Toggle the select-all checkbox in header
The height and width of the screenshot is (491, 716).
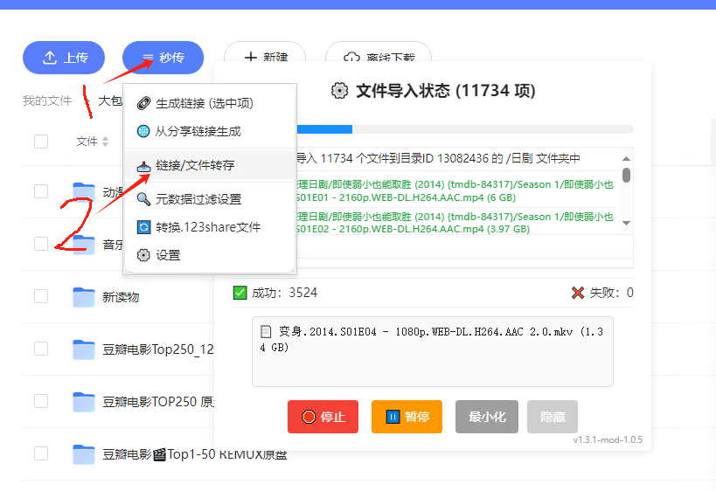click(x=41, y=142)
